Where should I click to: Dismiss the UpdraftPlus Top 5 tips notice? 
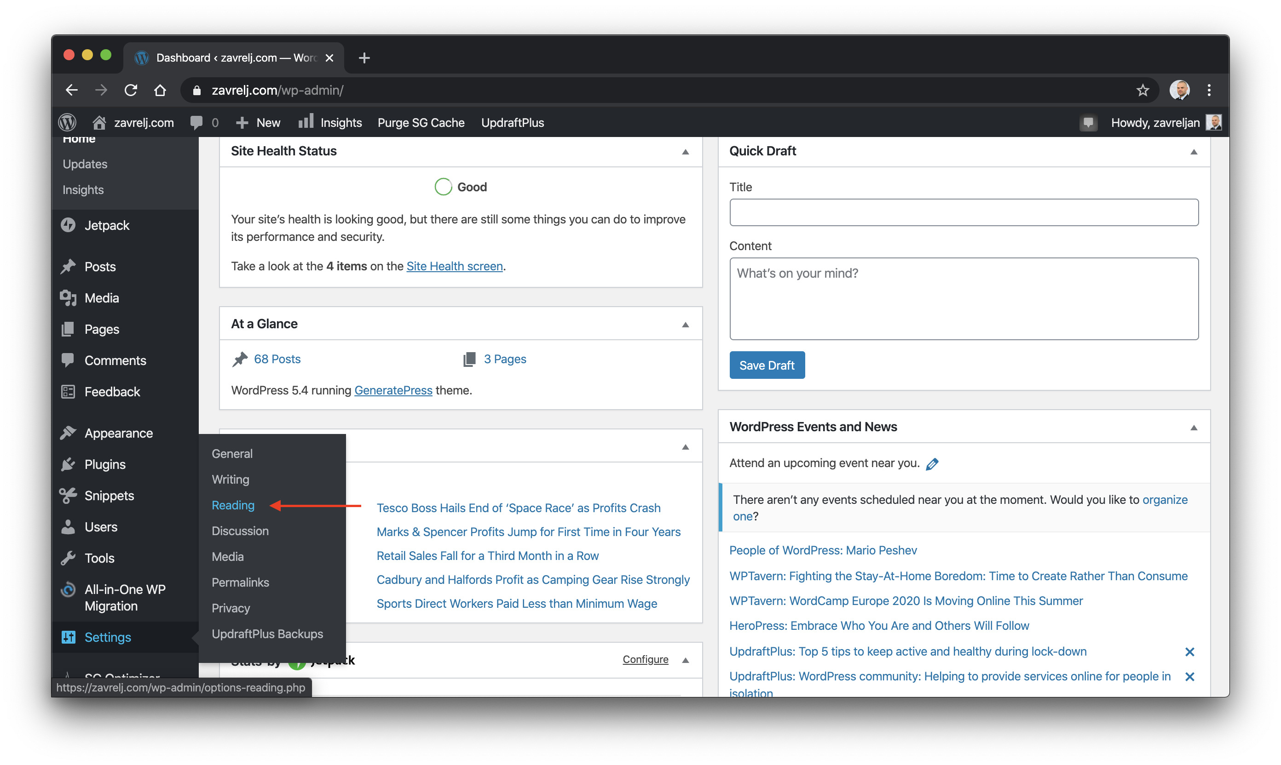(1189, 652)
